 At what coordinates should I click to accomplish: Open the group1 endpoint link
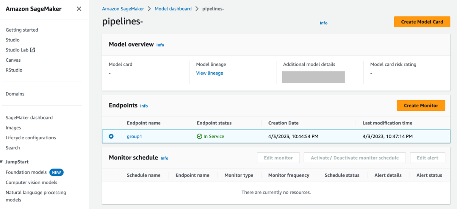click(x=134, y=136)
